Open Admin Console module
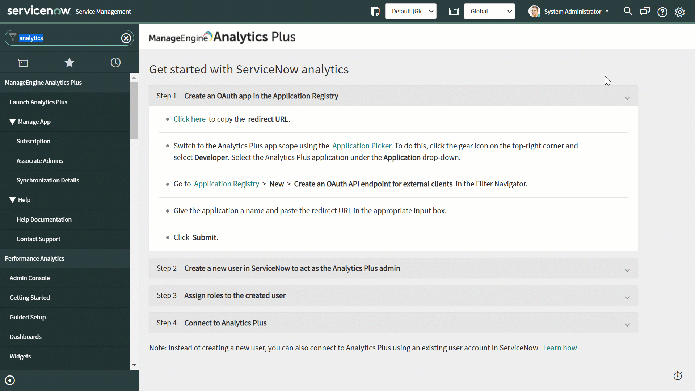The image size is (695, 391). click(x=65, y=278)
